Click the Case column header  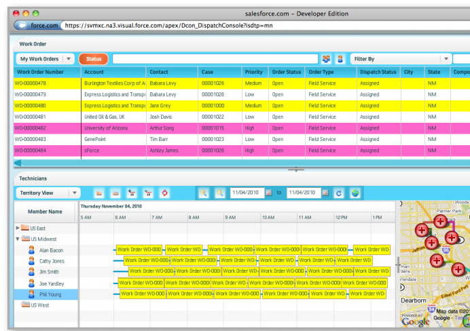220,72
